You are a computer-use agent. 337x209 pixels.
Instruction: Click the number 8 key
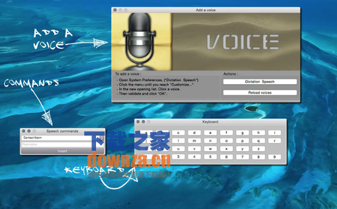258,157
